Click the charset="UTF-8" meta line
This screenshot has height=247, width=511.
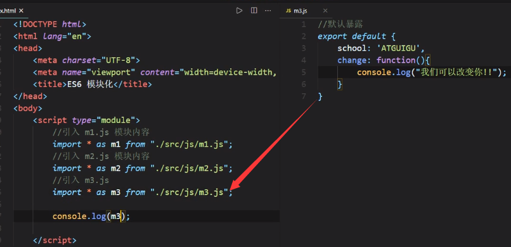(x=87, y=60)
